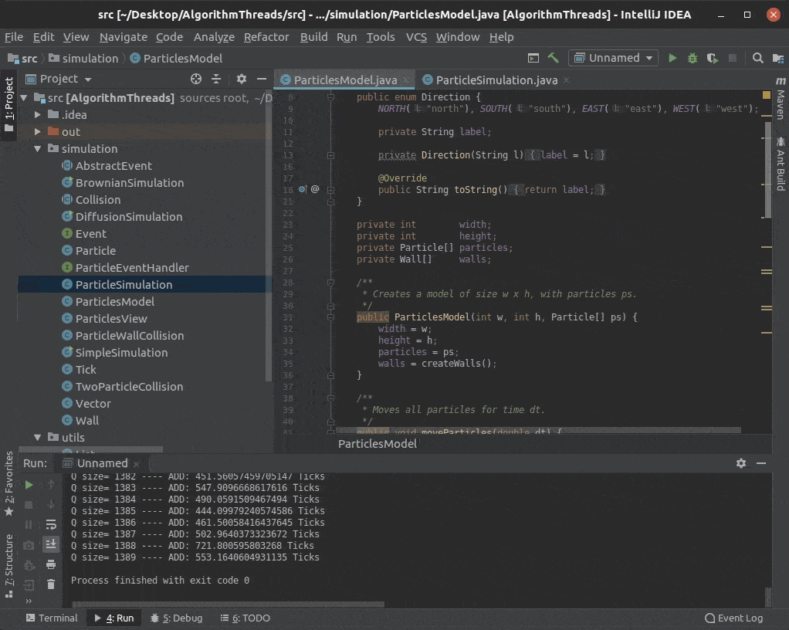Image resolution: width=789 pixels, height=630 pixels.
Task: Click the green Run button in top toolbar
Action: click(672, 58)
